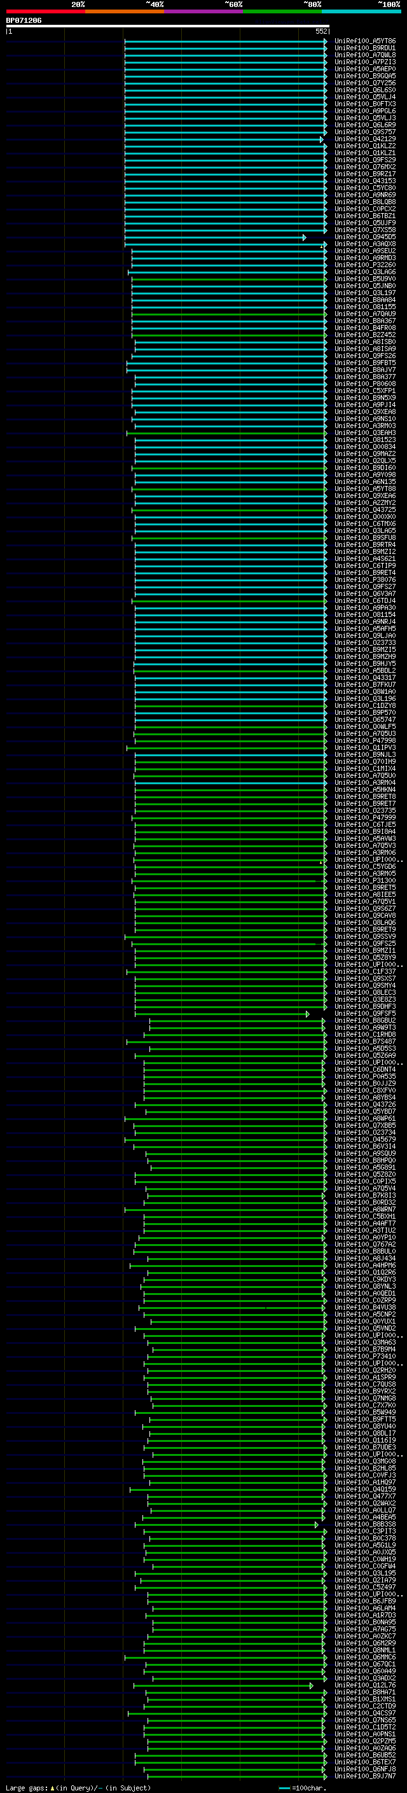The image size is (407, 1793).
Task: Select the UniRef100_Q1KLZ2 label
Action: [365, 146]
